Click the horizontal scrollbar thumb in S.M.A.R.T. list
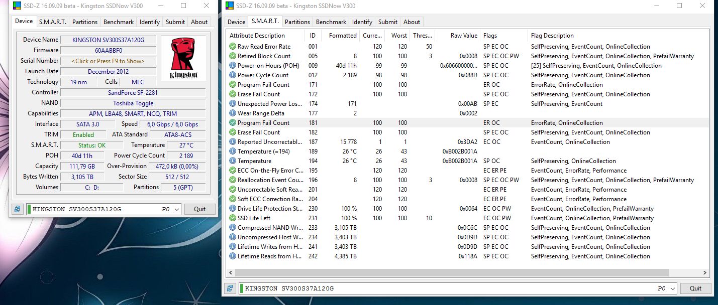 point(453,273)
